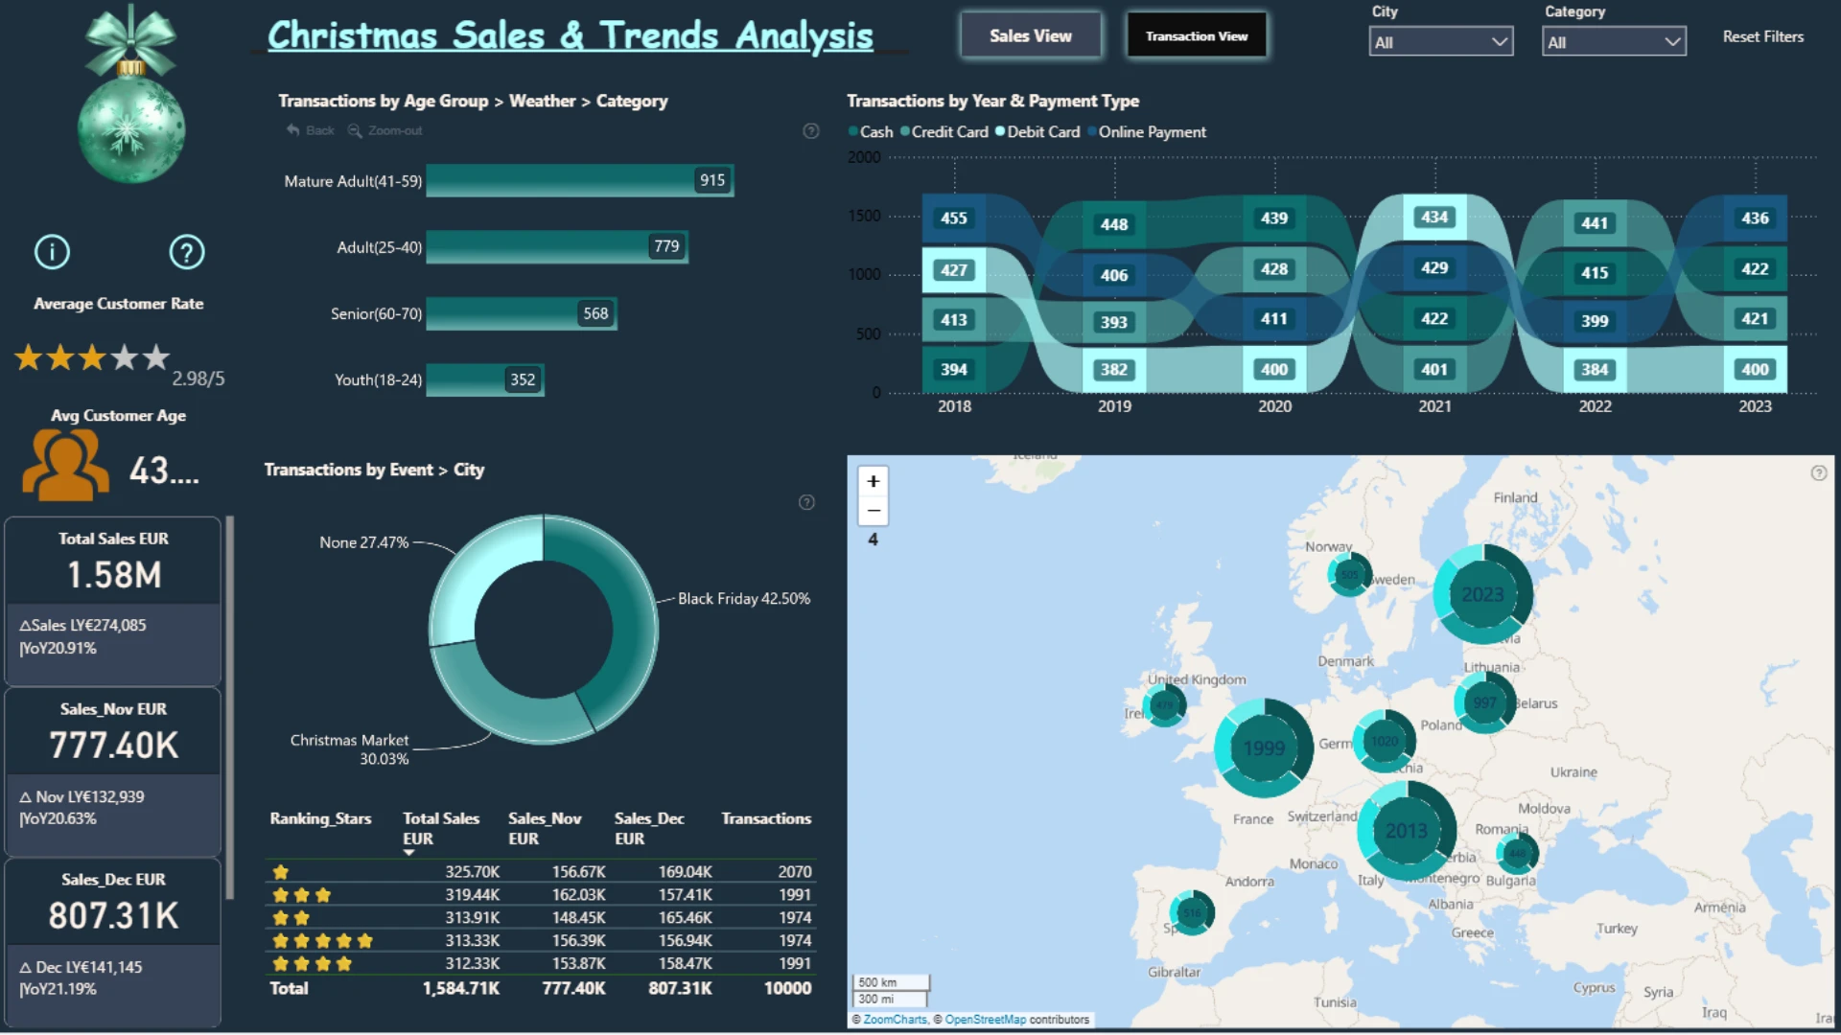Click the left KPI cards scrollbar

[x=230, y=707]
